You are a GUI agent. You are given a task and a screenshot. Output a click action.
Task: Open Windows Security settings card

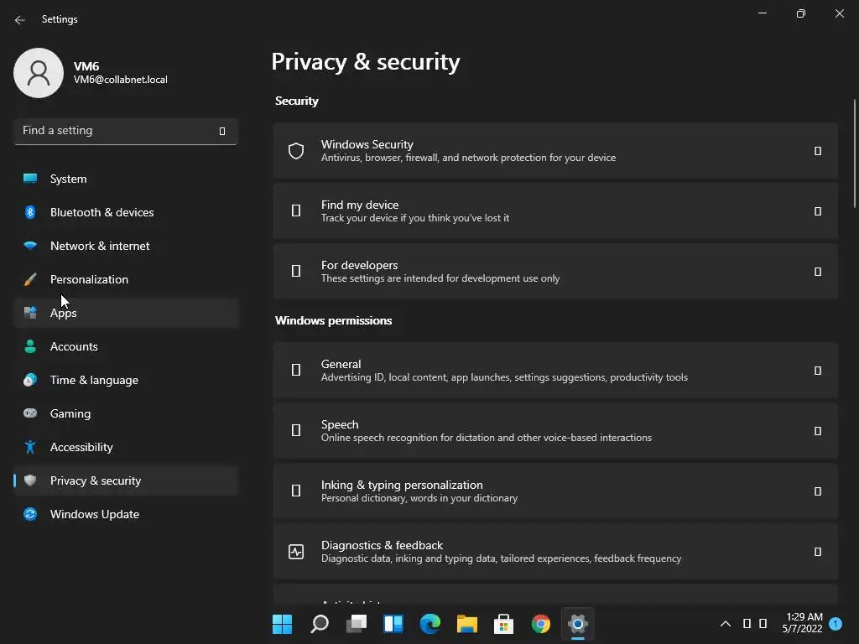pos(555,151)
